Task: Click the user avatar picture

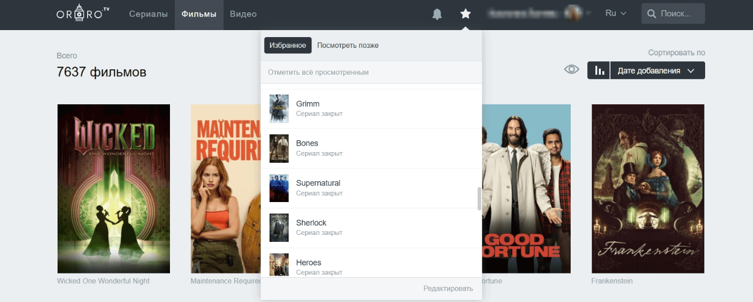Action: click(x=573, y=13)
